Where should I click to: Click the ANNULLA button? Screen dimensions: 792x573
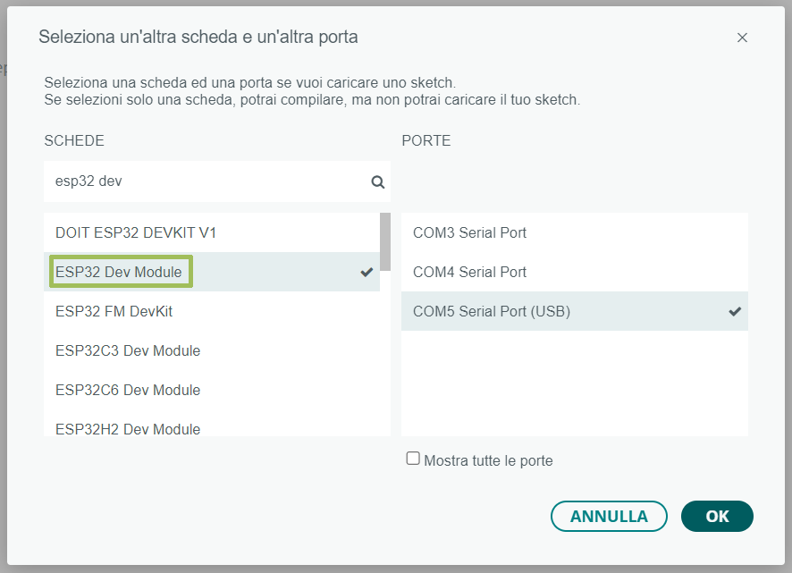click(609, 517)
